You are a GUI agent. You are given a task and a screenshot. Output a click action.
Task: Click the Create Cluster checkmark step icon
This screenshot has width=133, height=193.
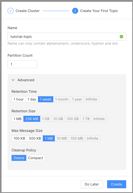click(11, 11)
